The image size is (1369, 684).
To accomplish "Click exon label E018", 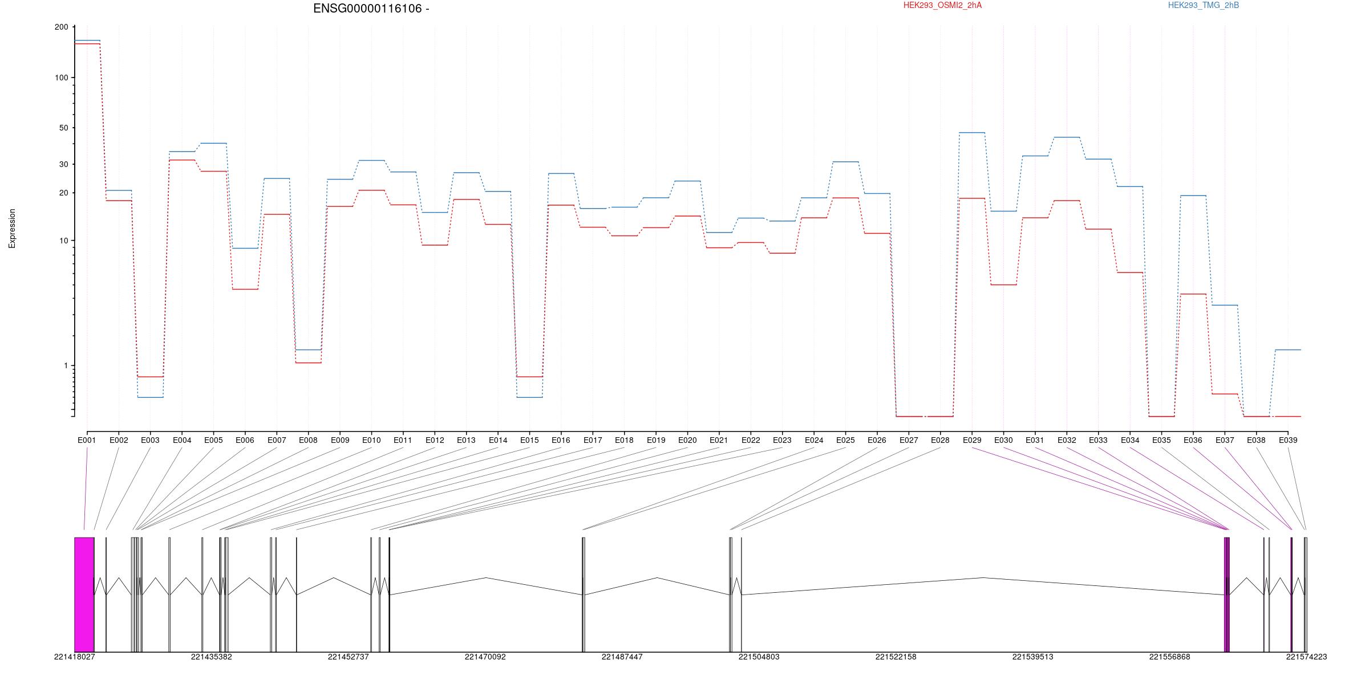I will pos(624,440).
